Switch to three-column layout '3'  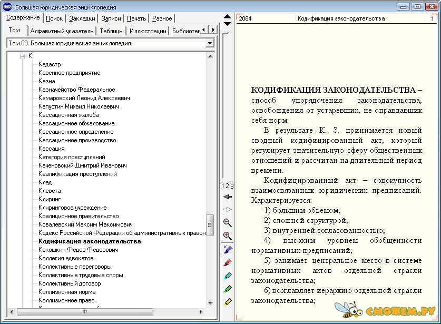(232, 186)
